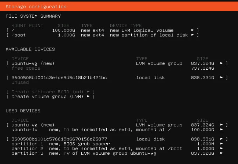The width and height of the screenshot is (238, 164).
Task: Expand arrow for the root LVM logical volume
Action: tap(192, 30)
